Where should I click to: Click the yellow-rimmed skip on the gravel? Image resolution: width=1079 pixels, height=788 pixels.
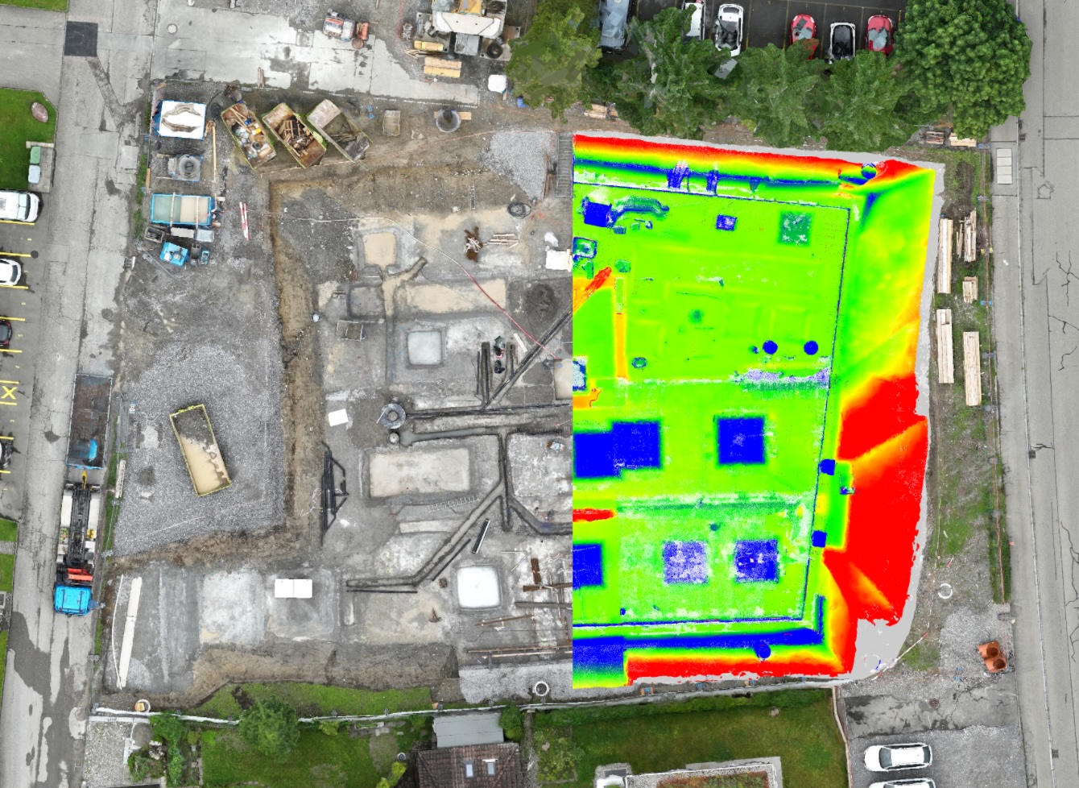pyautogui.click(x=200, y=449)
